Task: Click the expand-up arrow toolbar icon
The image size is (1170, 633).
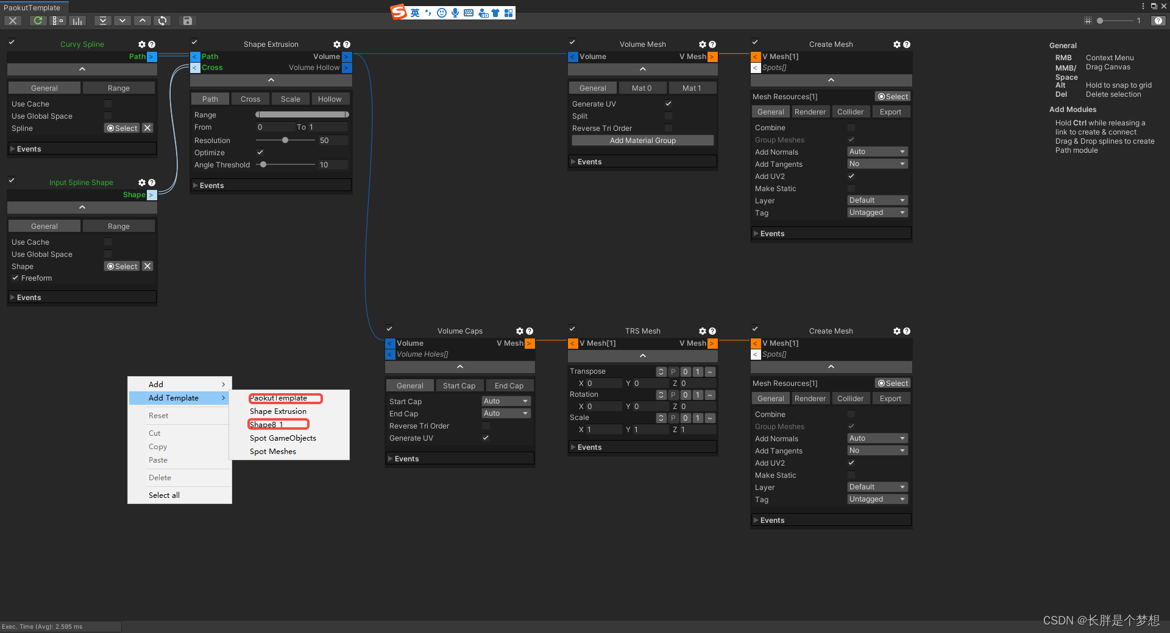Action: [142, 21]
